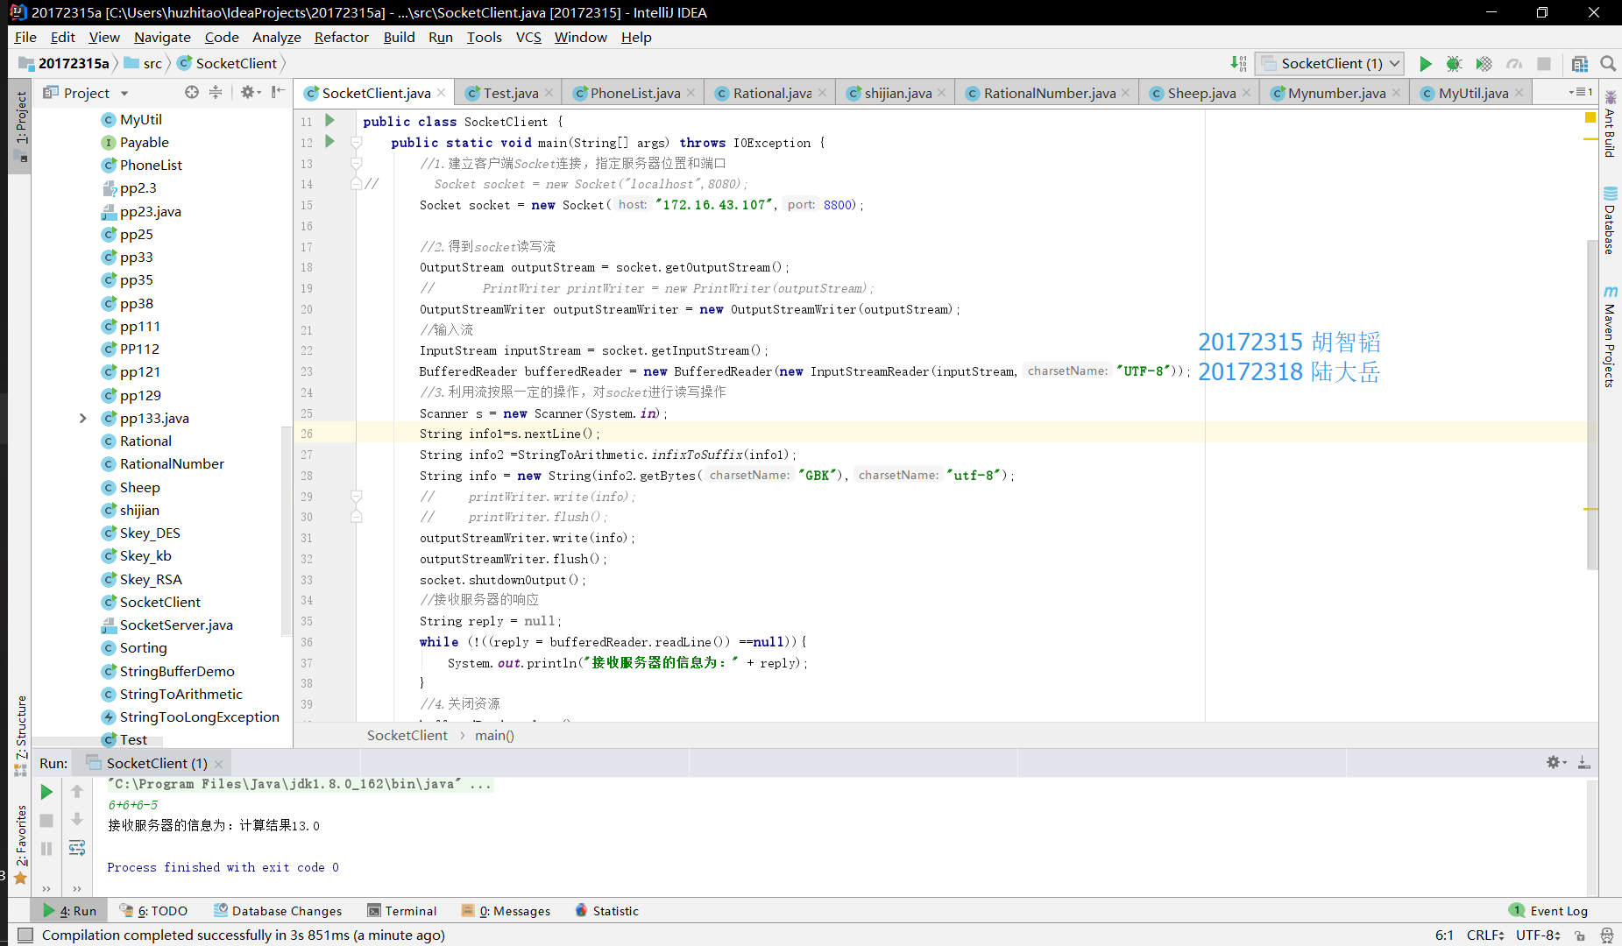Open Search Everywhere magnifier icon

tap(1608, 64)
